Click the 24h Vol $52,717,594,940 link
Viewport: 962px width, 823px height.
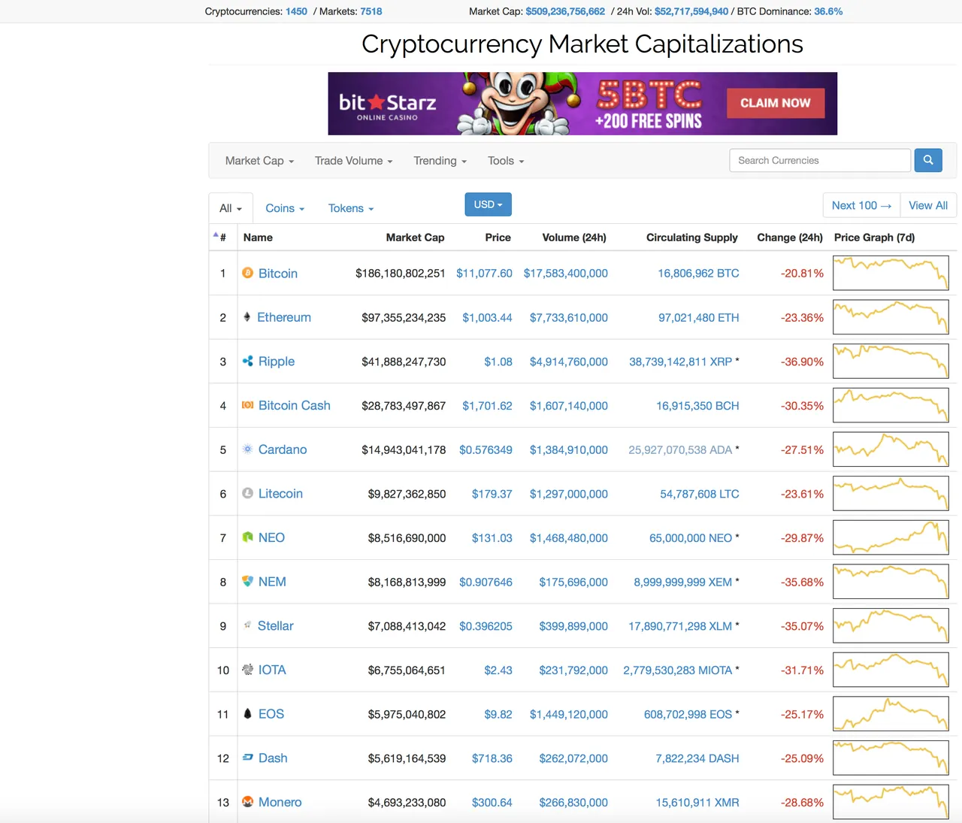(691, 11)
